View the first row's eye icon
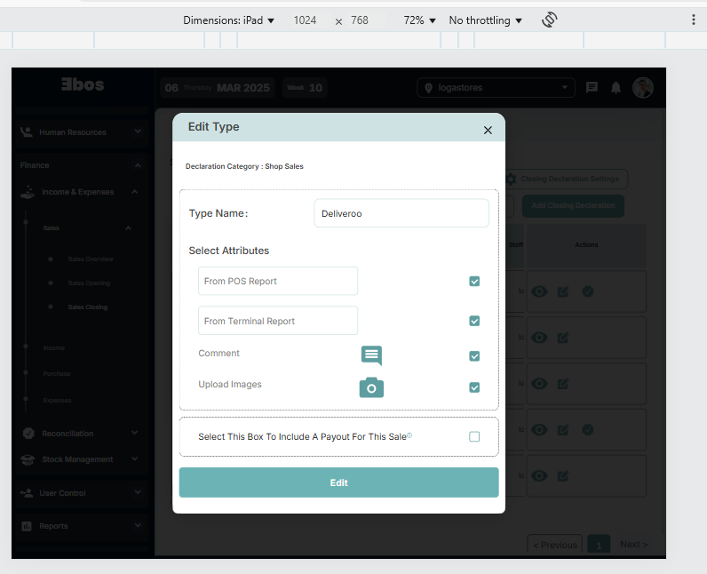Image resolution: width=707 pixels, height=574 pixels. pyautogui.click(x=539, y=291)
